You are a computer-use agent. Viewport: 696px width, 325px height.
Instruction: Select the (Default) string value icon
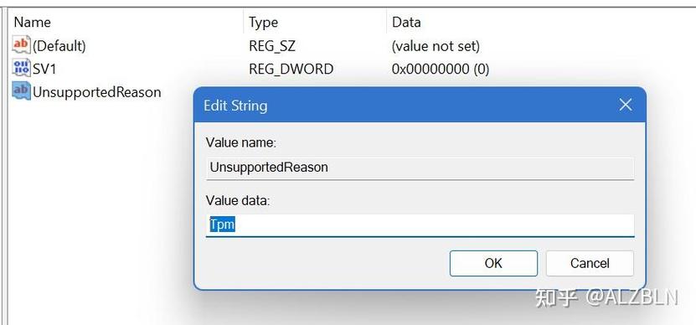pos(21,45)
